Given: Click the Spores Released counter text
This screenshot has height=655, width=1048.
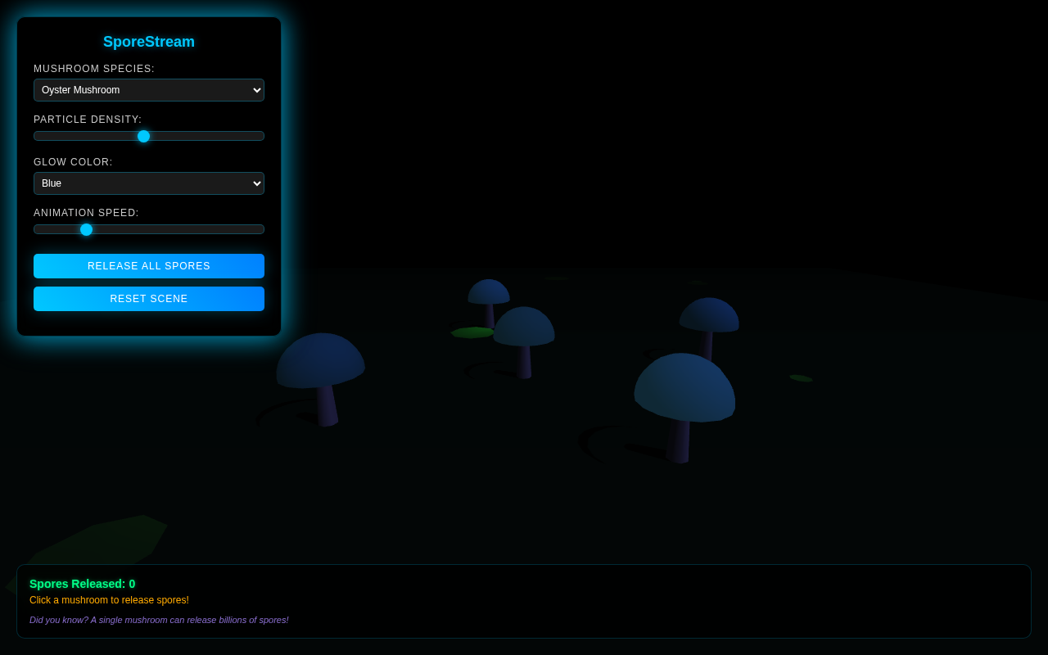Looking at the screenshot, I should pyautogui.click(x=82, y=584).
